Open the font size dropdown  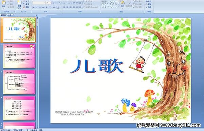(x=48, y=3)
